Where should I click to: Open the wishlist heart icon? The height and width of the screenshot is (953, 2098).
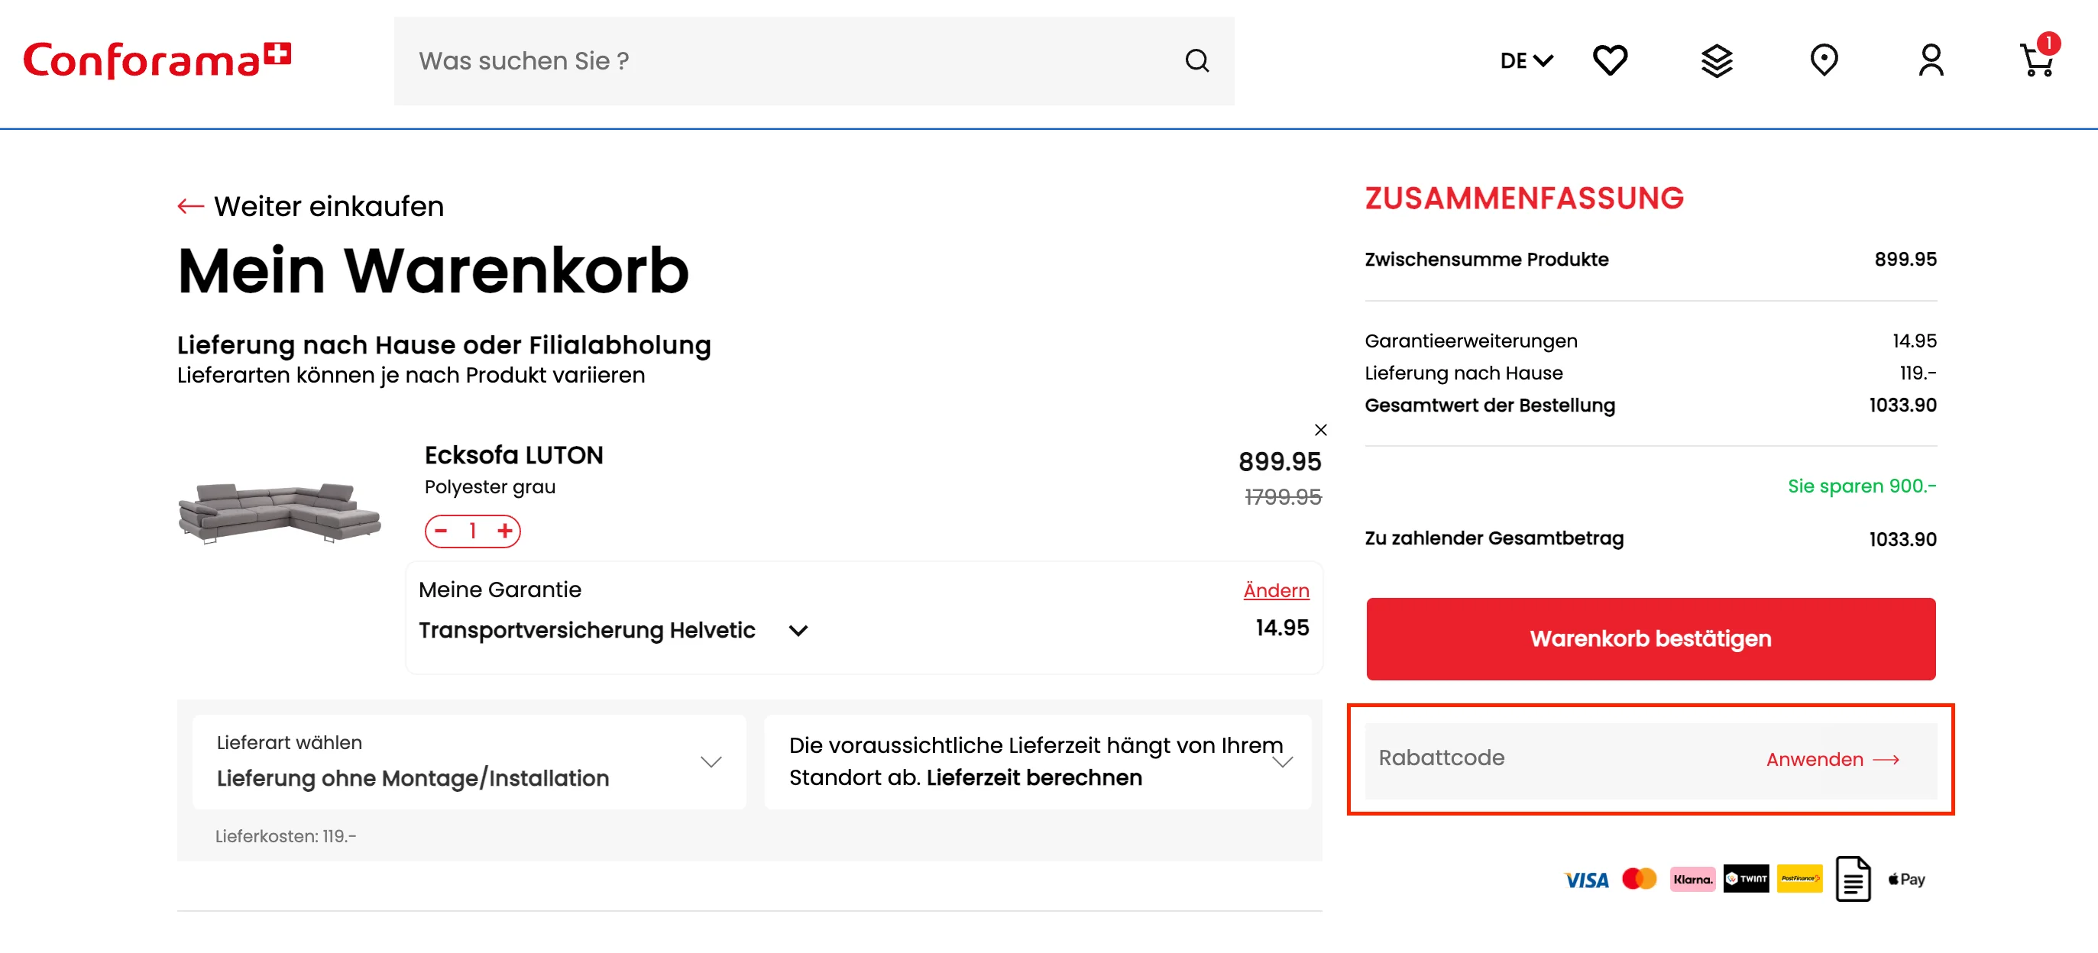point(1609,60)
